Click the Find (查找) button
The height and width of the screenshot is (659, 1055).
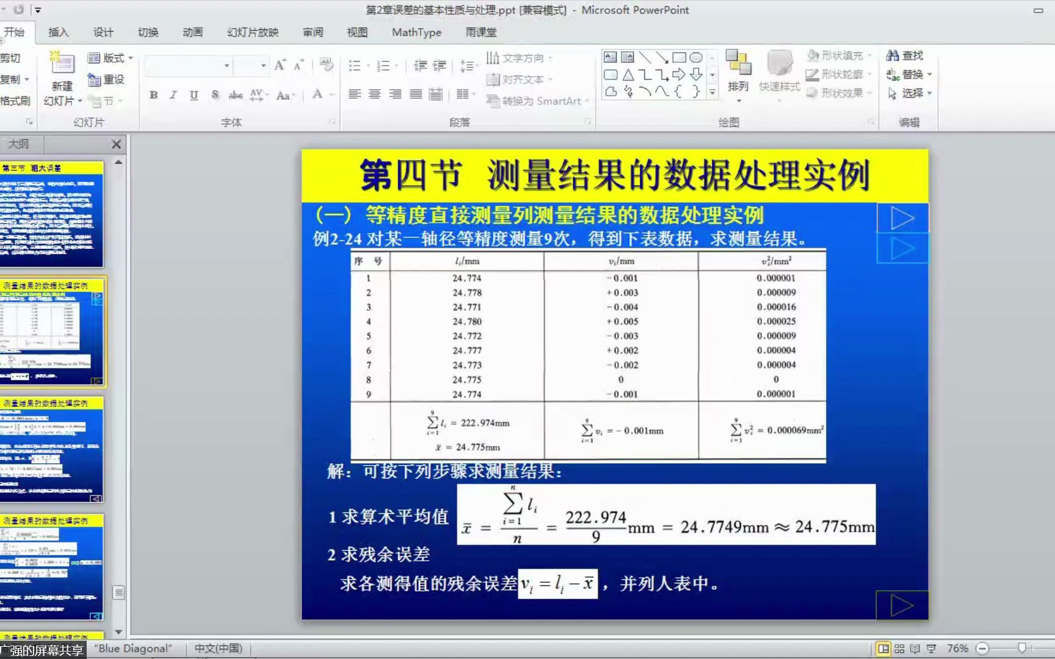(905, 56)
